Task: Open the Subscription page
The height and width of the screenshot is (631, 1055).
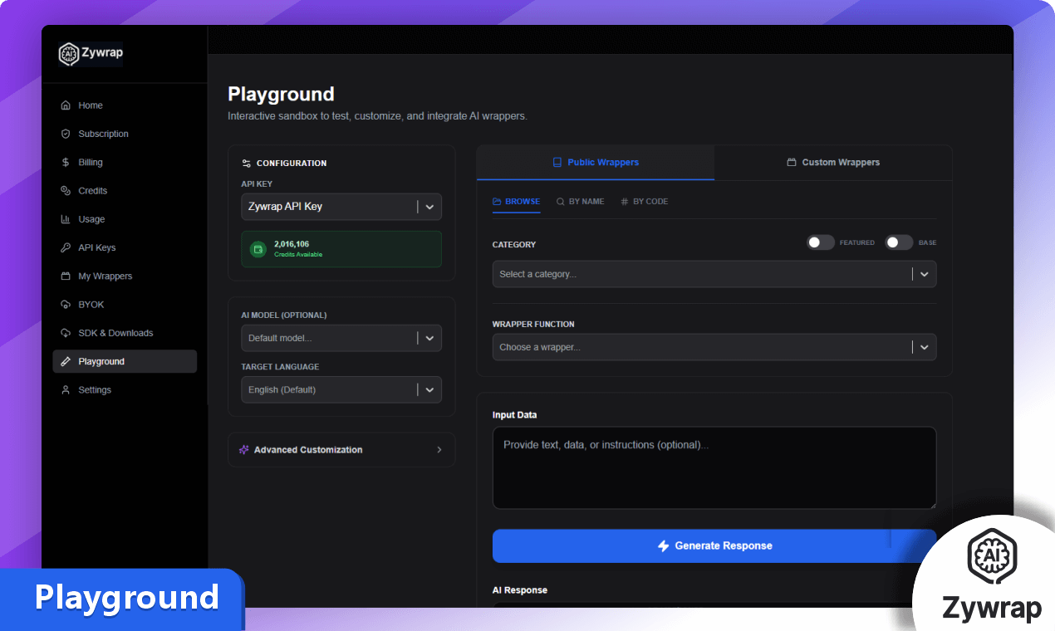Action: tap(125, 134)
